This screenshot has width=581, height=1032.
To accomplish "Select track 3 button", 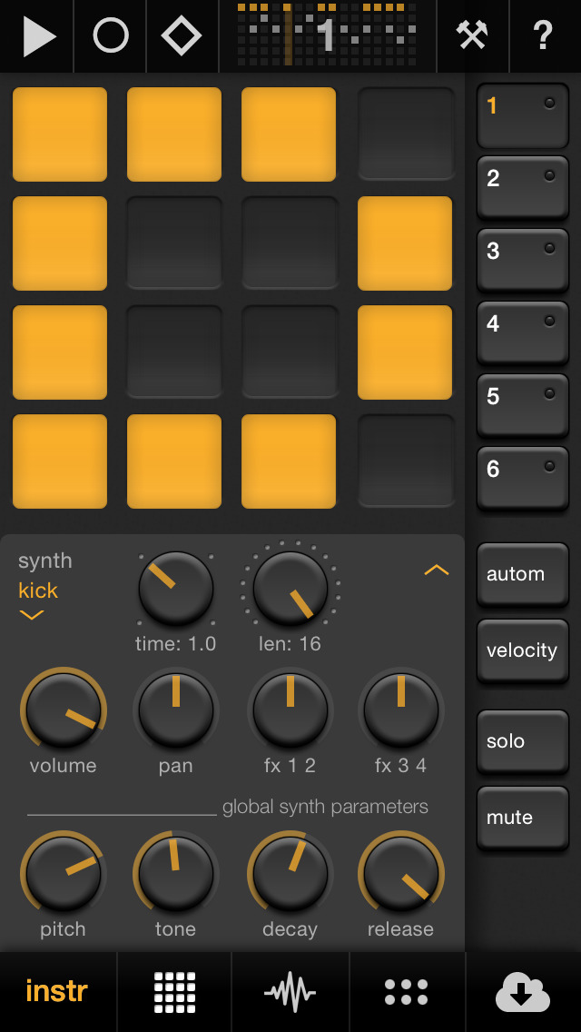I will pyautogui.click(x=522, y=262).
